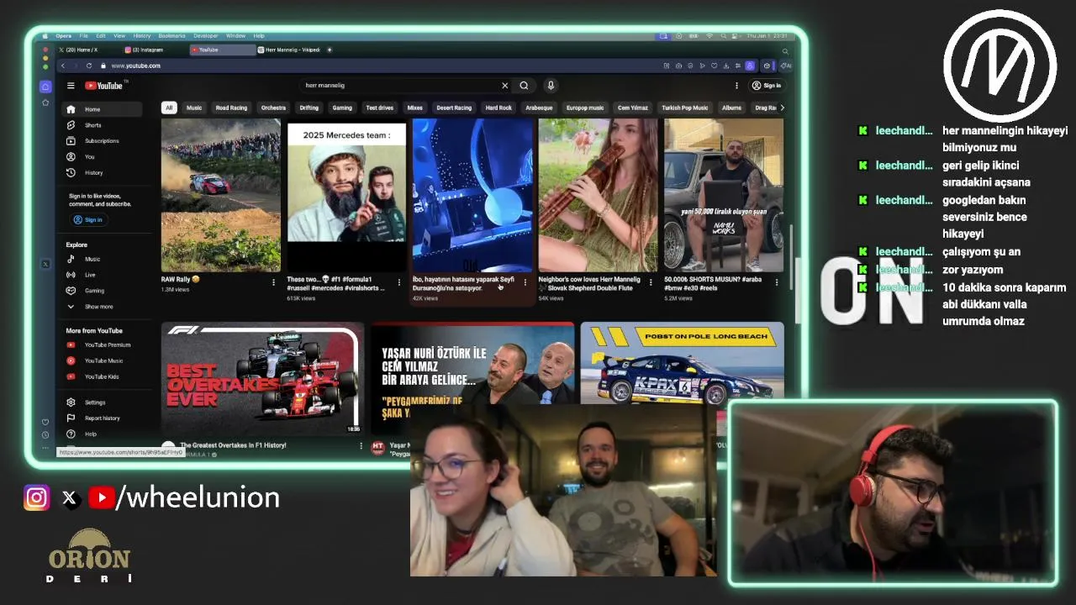Select the Desert Racing filter chip
The image size is (1076, 605).
pos(454,108)
